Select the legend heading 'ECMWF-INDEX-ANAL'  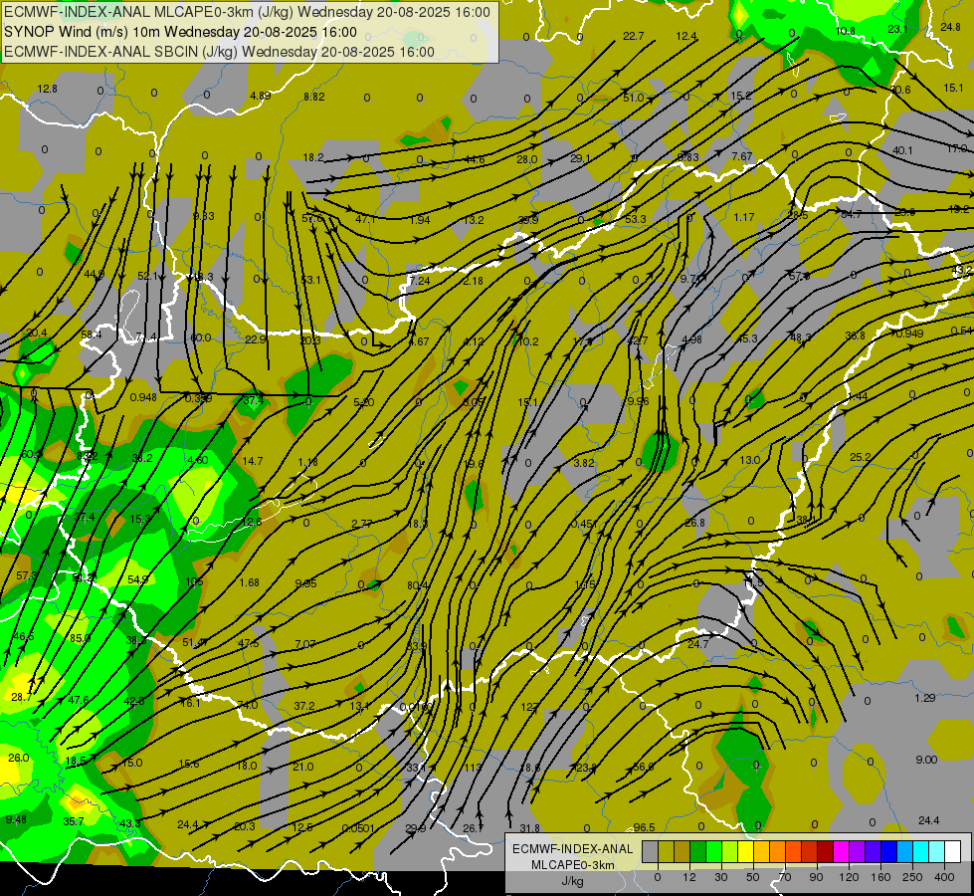click(573, 849)
